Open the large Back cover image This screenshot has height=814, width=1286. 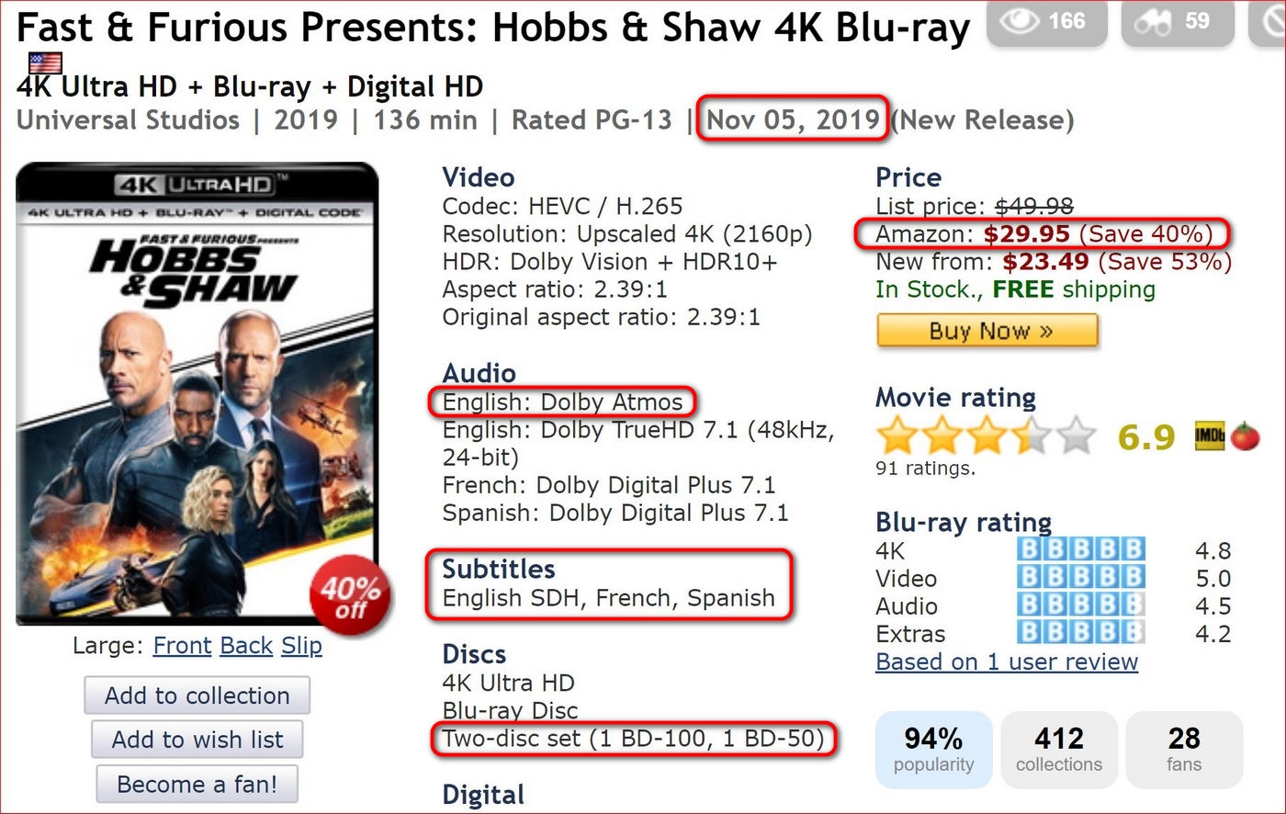click(x=245, y=646)
